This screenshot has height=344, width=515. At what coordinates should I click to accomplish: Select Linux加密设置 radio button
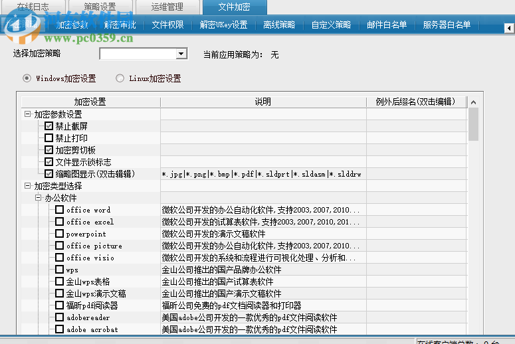120,78
